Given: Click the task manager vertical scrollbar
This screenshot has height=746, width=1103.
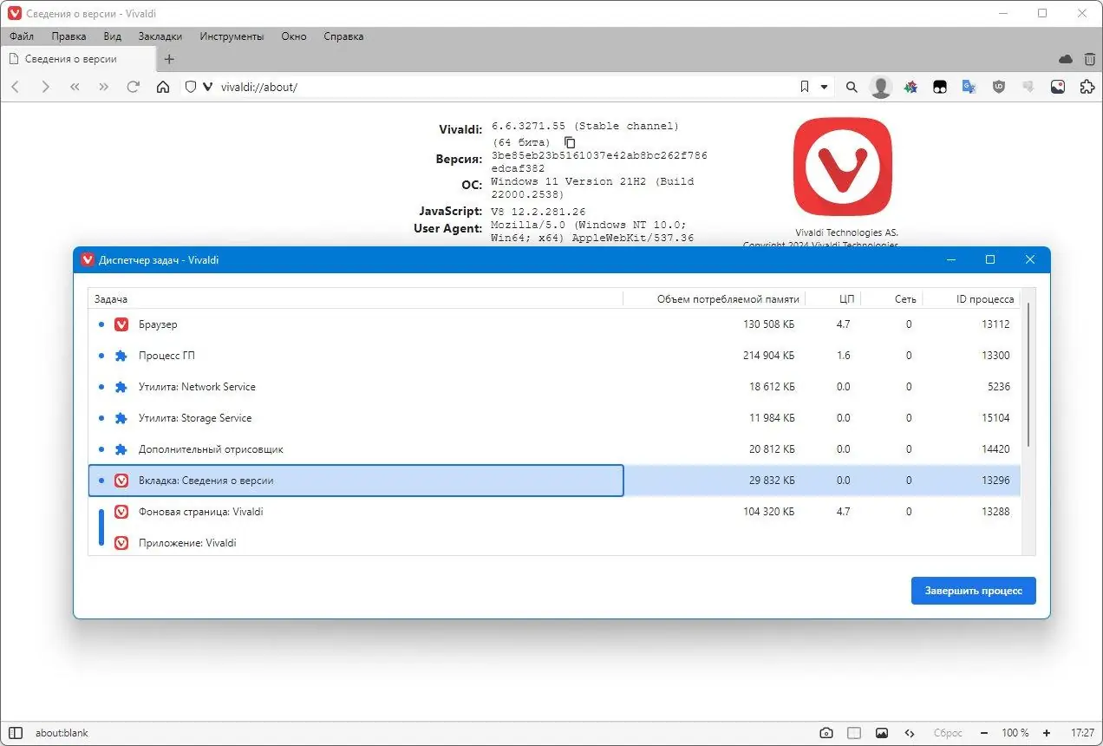Looking at the screenshot, I should [1028, 376].
